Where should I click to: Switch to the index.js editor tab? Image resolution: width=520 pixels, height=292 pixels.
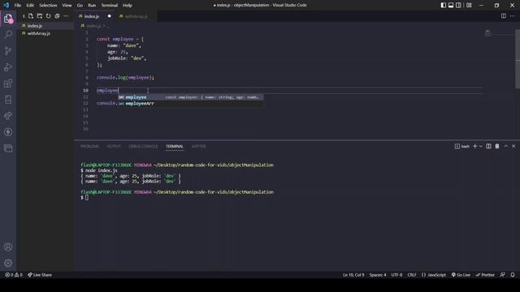point(92,16)
